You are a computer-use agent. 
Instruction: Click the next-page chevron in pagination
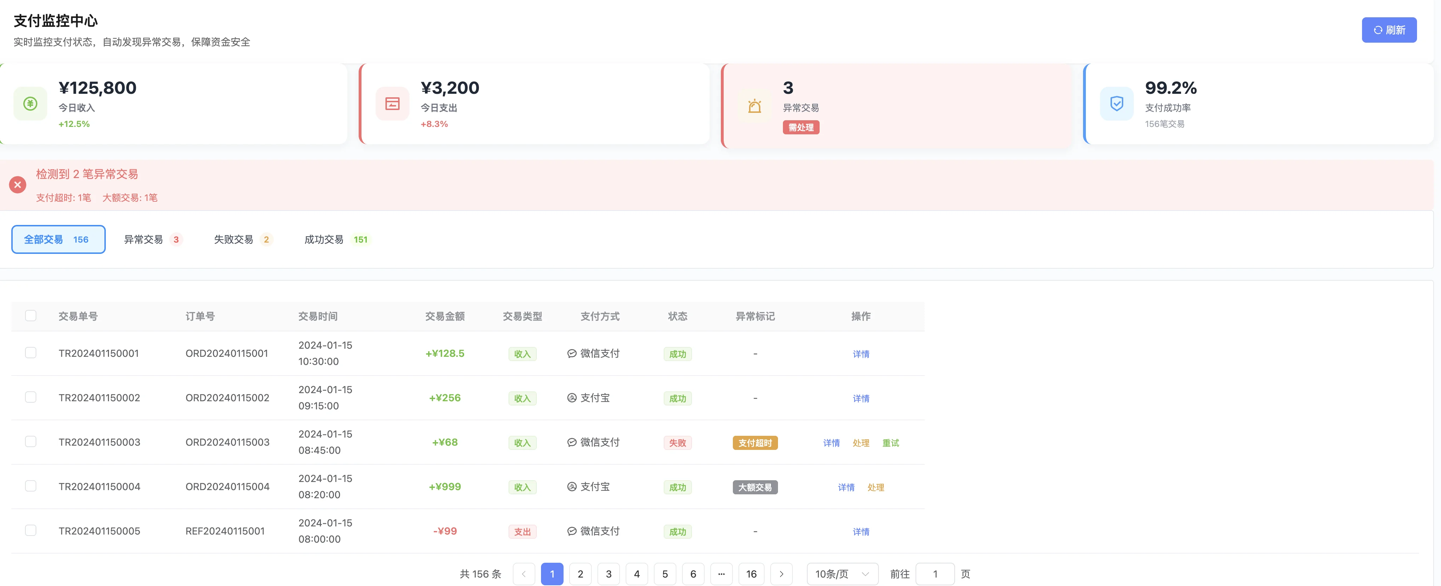pos(782,574)
